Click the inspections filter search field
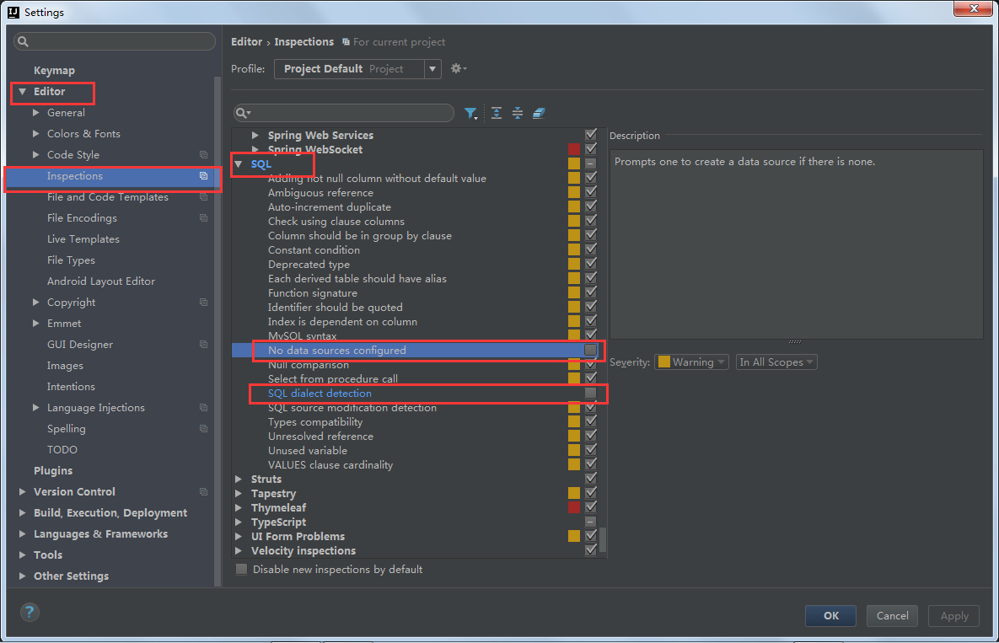999x643 pixels. [x=344, y=113]
